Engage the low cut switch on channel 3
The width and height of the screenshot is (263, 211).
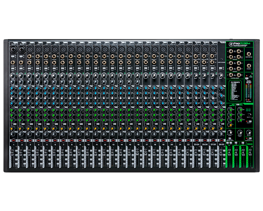[29, 68]
